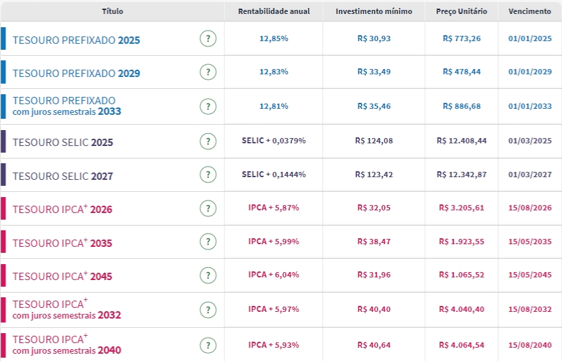
Task: Open help icon beside Tesouro Prefixado 2029
Action: pos(208,72)
